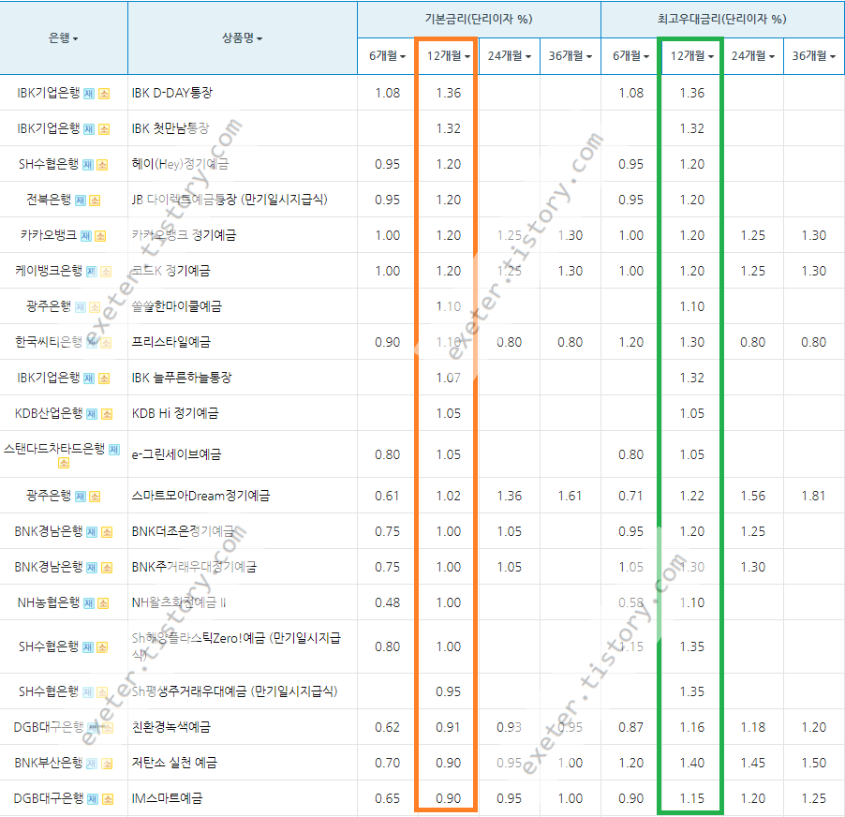Click the 최고우대금리(단리이자 %) header
This screenshot has height=817, width=845.
point(721,19)
